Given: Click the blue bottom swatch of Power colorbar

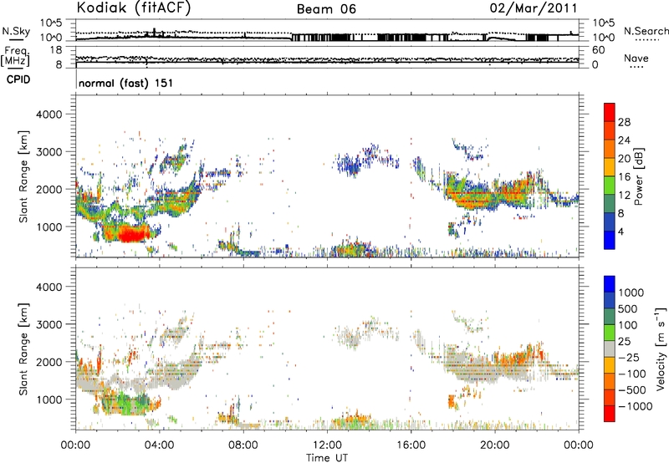Looking at the screenshot, I should pos(610,240).
